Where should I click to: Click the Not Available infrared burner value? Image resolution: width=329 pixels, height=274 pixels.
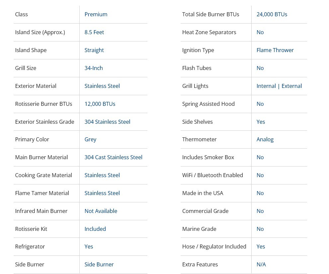(x=101, y=211)
